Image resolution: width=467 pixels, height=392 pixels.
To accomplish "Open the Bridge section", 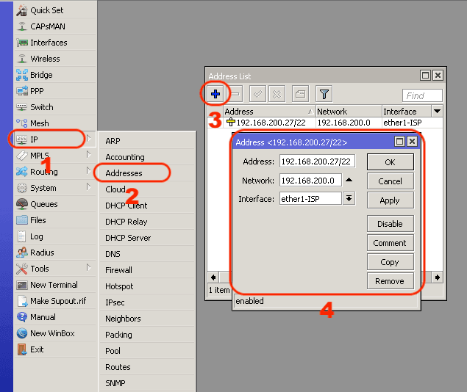I will pos(55,75).
